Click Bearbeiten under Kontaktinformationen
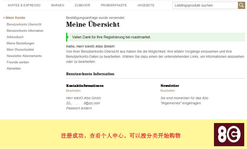This screenshot has width=247, height=149. point(73,91)
